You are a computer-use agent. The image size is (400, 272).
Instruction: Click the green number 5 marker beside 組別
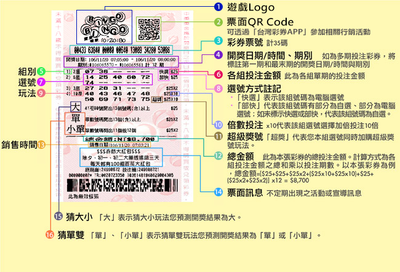click(41, 71)
